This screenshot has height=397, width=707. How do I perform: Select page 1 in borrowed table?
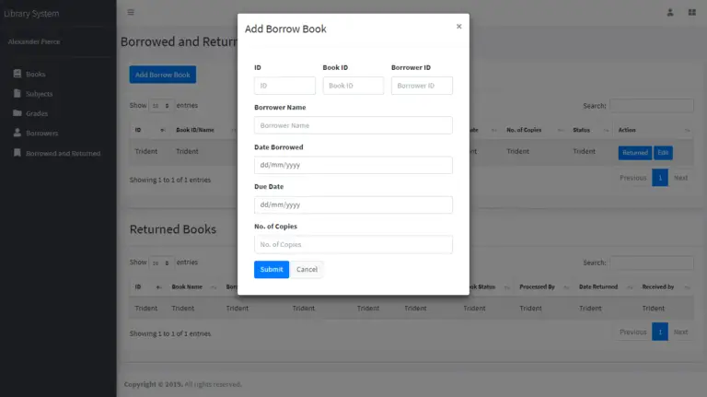(x=660, y=178)
